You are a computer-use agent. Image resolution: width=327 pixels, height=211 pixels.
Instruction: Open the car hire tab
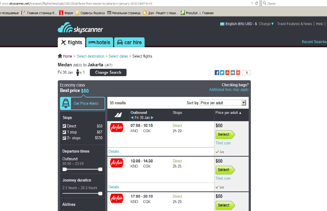coord(129,43)
